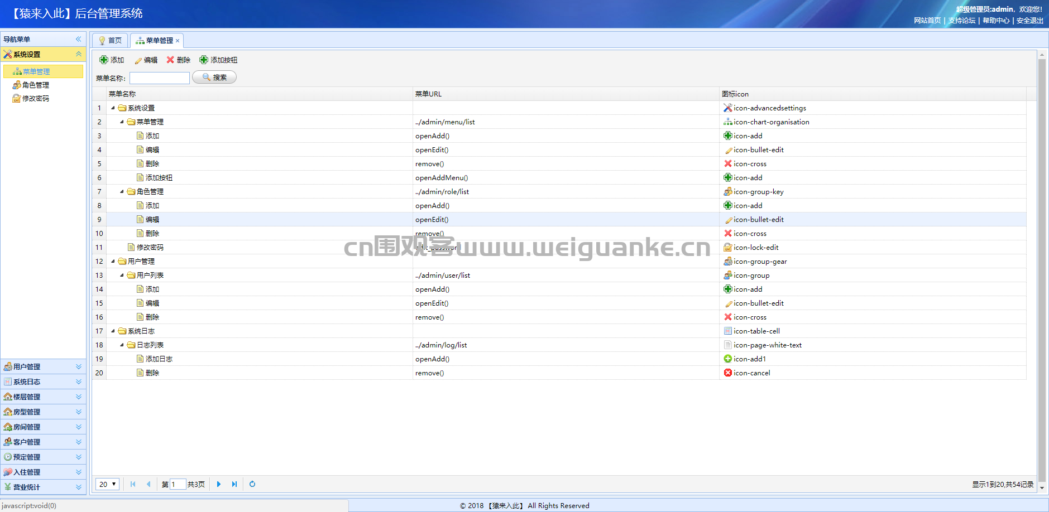The width and height of the screenshot is (1049, 512).
Task: Click the icon-group-gear icon in row 12
Action: pos(728,261)
